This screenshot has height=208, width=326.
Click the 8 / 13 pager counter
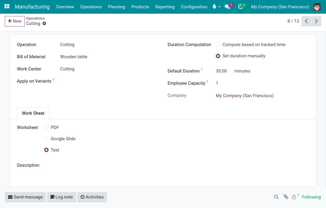coord(293,21)
